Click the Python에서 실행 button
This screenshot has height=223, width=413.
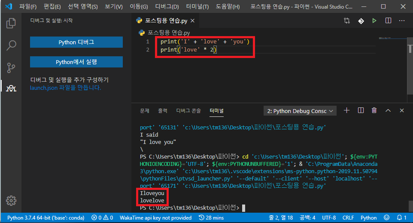(x=76, y=62)
